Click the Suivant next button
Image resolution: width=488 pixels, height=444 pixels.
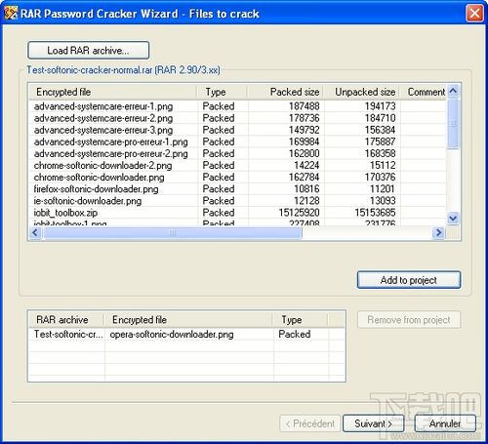pos(374,424)
